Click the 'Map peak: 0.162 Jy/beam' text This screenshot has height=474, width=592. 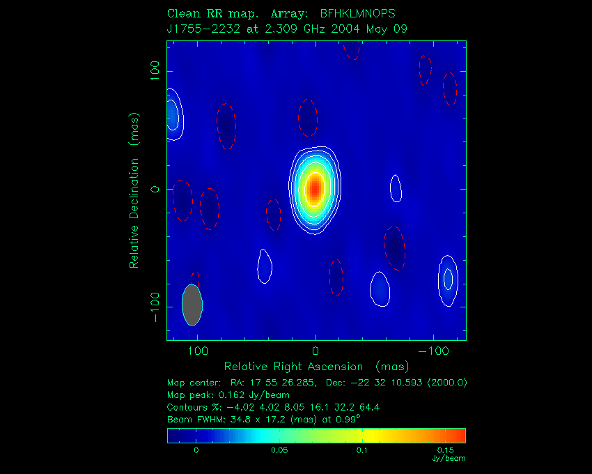click(x=228, y=395)
